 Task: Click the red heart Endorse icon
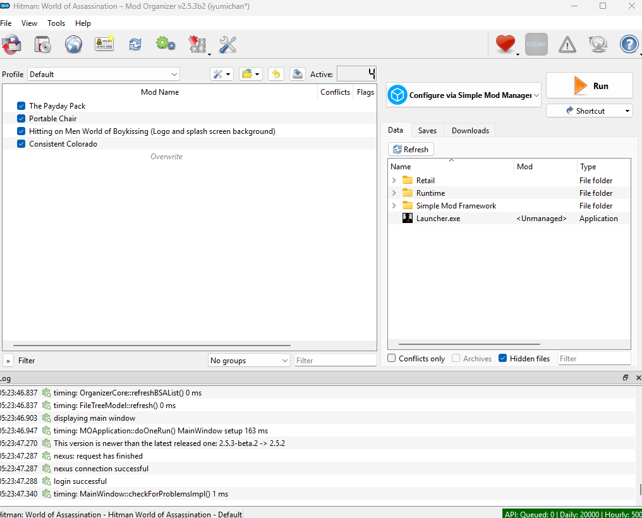(x=505, y=44)
